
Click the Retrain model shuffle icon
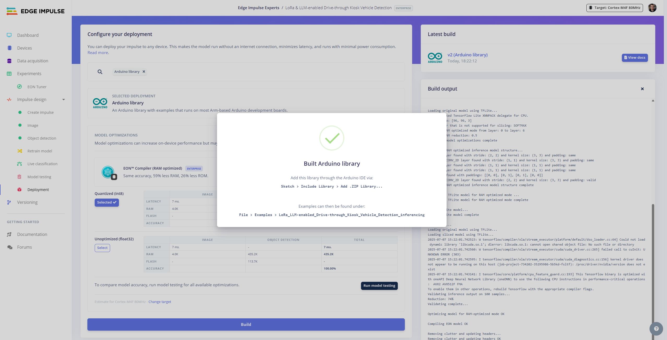pyautogui.click(x=20, y=151)
